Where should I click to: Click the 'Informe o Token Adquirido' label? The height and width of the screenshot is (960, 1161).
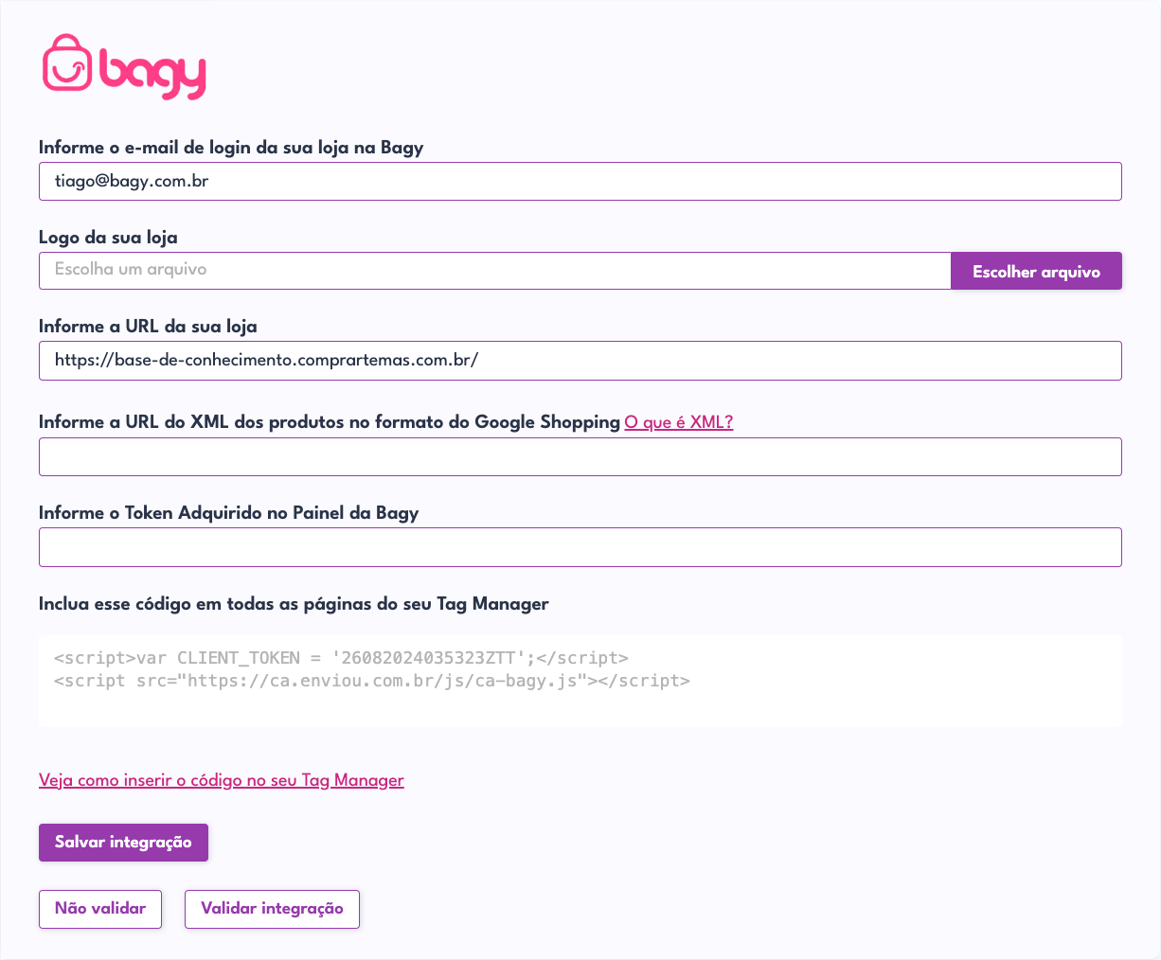coord(228,513)
